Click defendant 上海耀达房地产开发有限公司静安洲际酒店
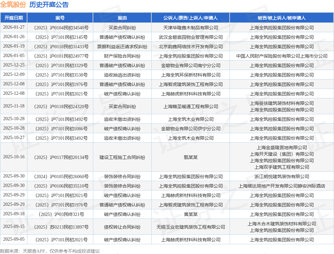Image resolution: width=334 pixels, height=254 pixels. pos(281,186)
